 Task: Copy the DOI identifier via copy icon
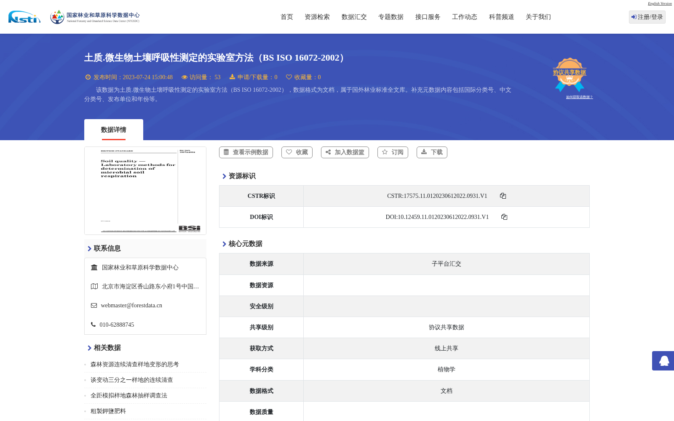(x=504, y=217)
